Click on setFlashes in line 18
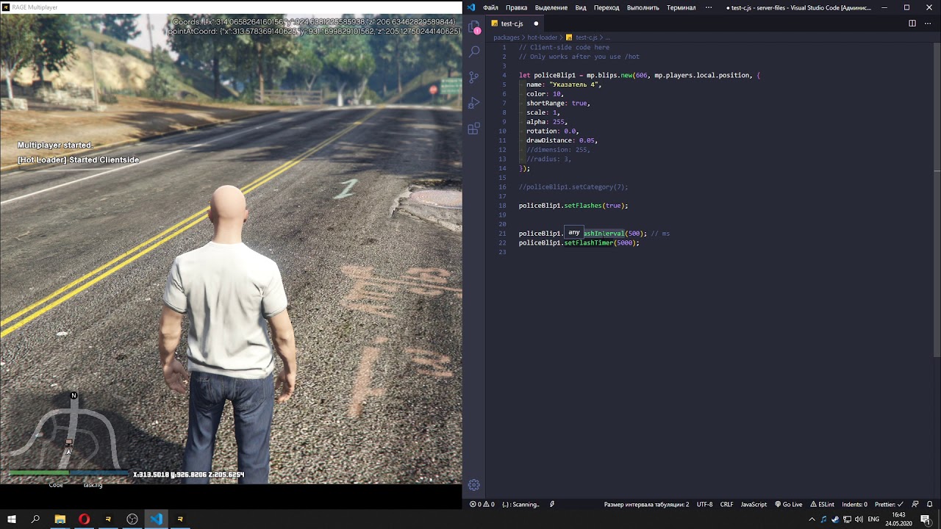The height and width of the screenshot is (529, 941). click(x=583, y=206)
